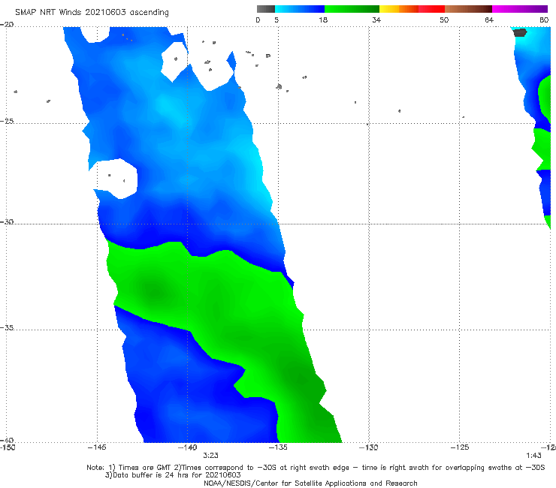Click the longitude label '-130'
The height and width of the screenshot is (488, 556).
[x=369, y=447]
